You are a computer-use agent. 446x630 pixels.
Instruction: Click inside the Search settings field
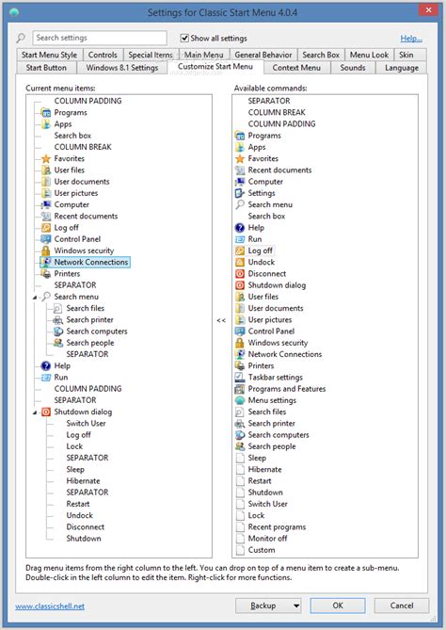tap(100, 38)
